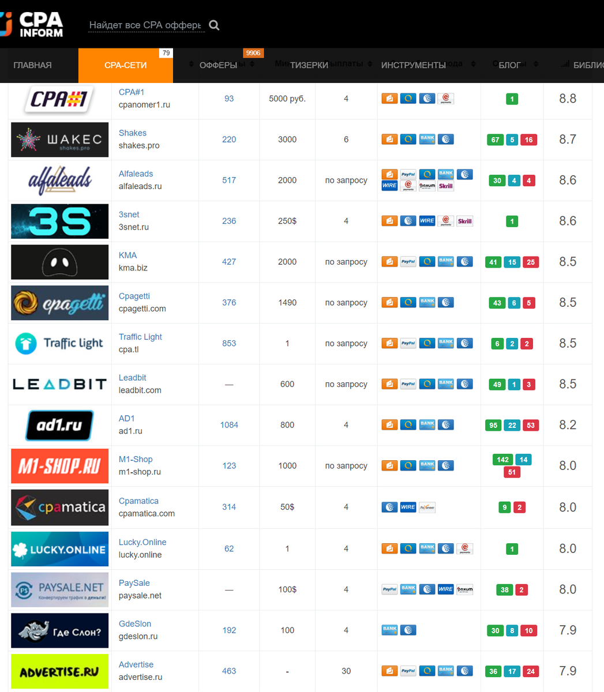This screenshot has width=604, height=692.
Task: Click WIRE icon in 3snet row
Action: point(427,221)
